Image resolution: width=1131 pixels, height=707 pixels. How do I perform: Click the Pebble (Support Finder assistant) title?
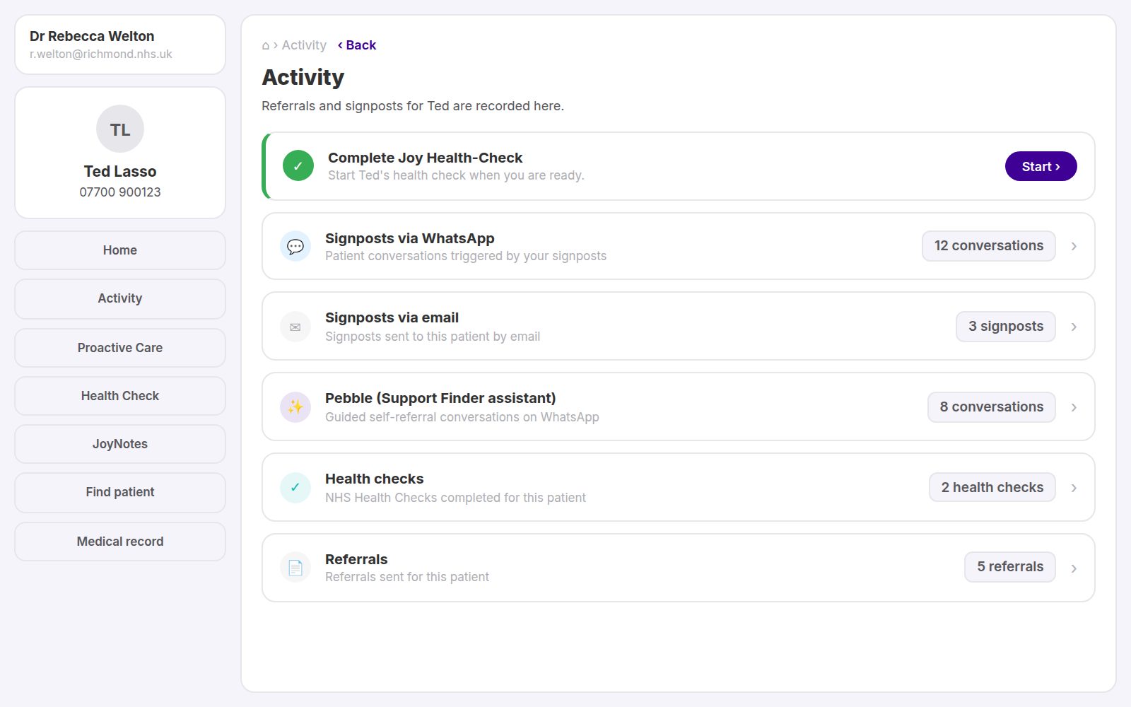[440, 398]
